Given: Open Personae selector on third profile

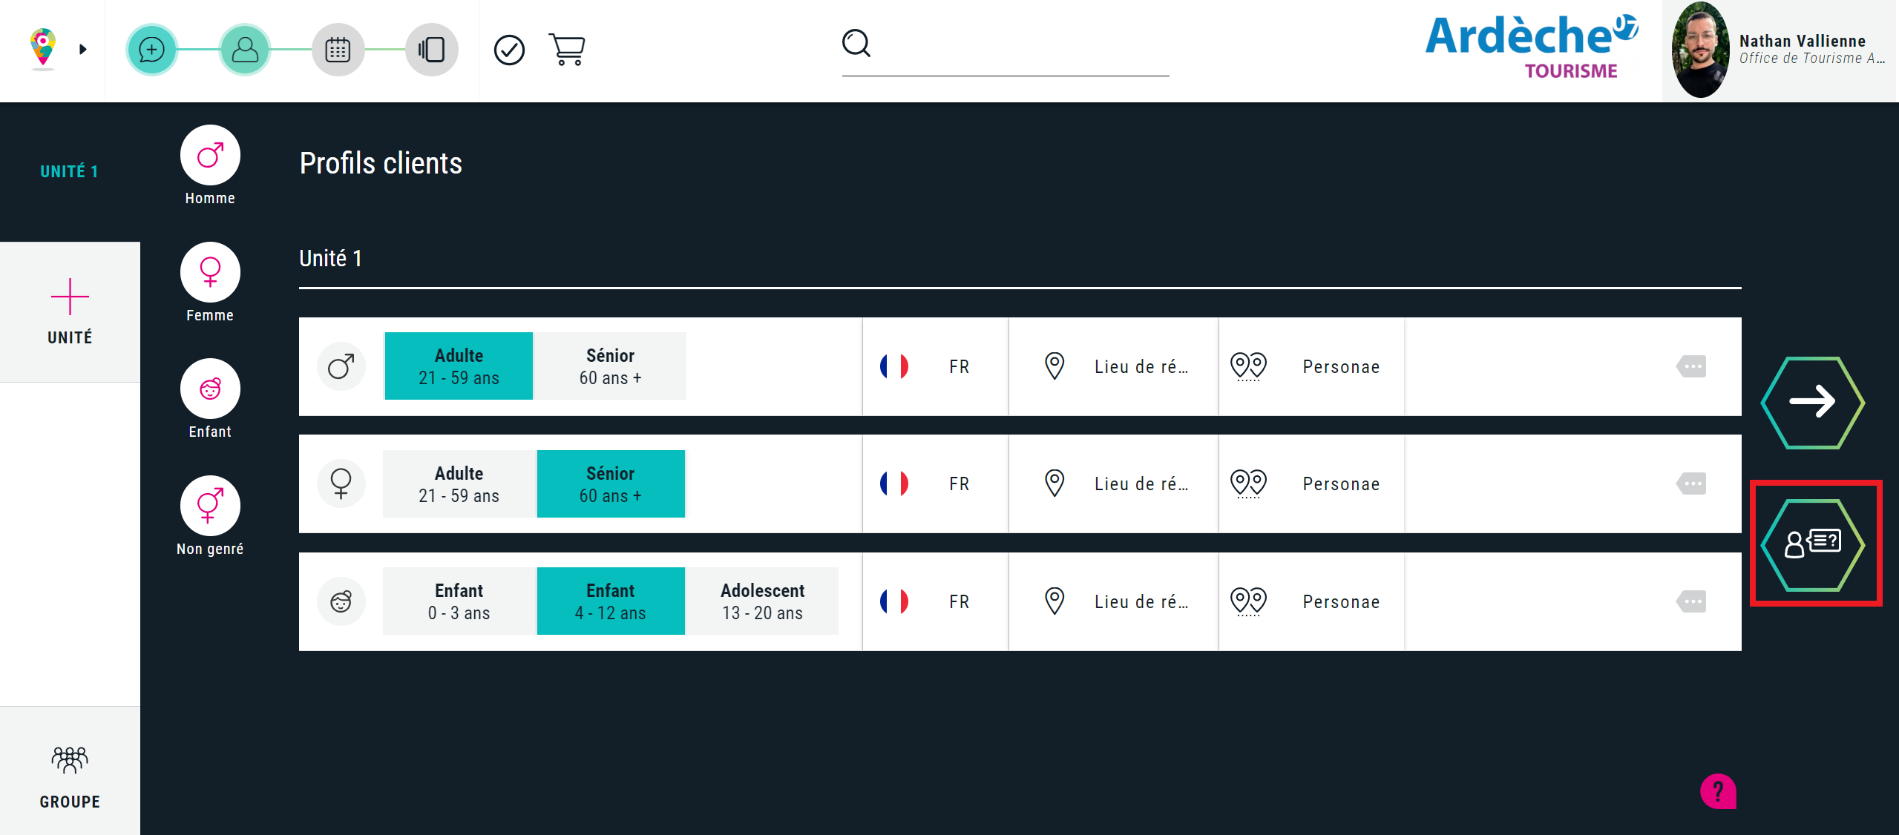Looking at the screenshot, I should (1311, 601).
